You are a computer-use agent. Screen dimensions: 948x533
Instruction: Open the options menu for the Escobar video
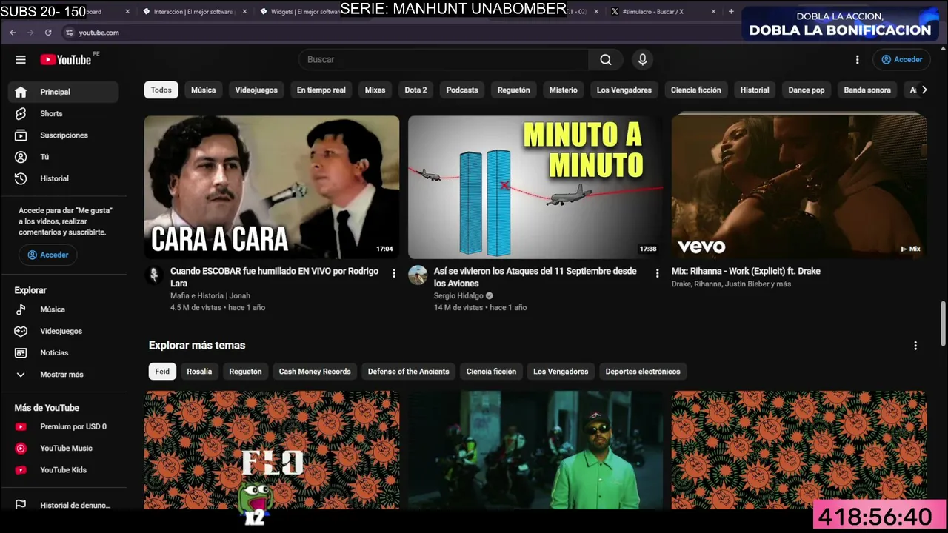tap(394, 273)
